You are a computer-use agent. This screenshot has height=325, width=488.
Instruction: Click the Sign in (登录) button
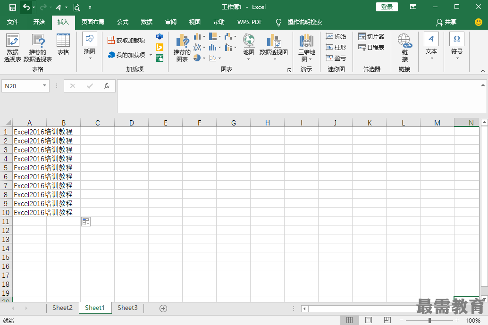click(387, 7)
